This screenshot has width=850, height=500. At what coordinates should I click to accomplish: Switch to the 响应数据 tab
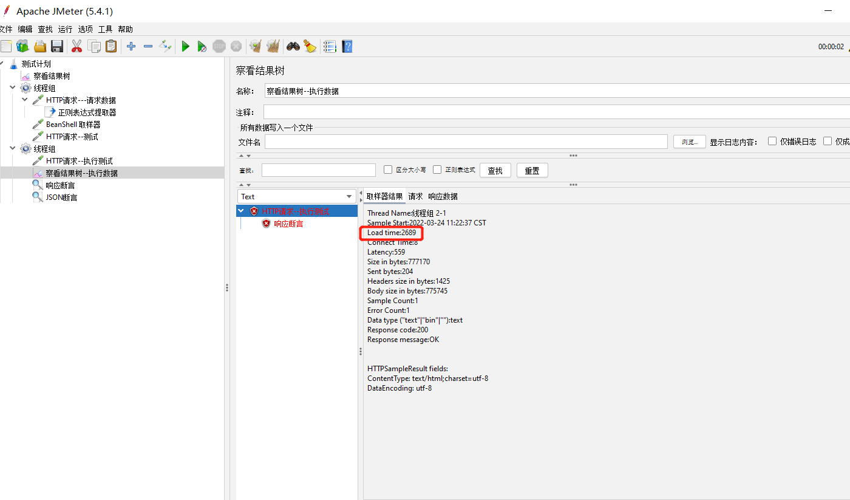[443, 196]
